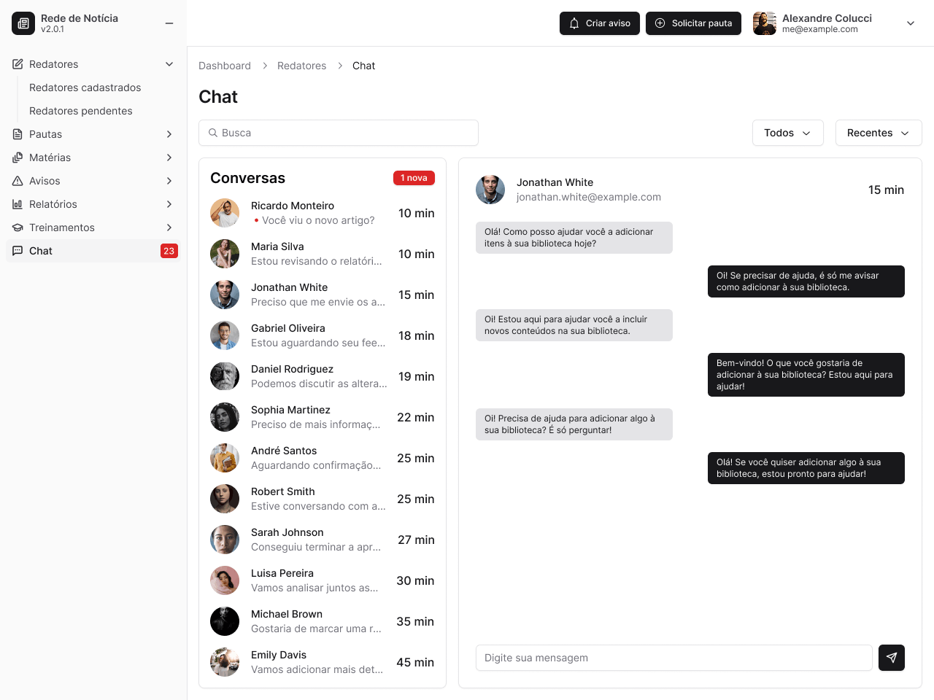Select the Avisos warning triangle icon
This screenshot has width=934, height=700.
point(16,181)
